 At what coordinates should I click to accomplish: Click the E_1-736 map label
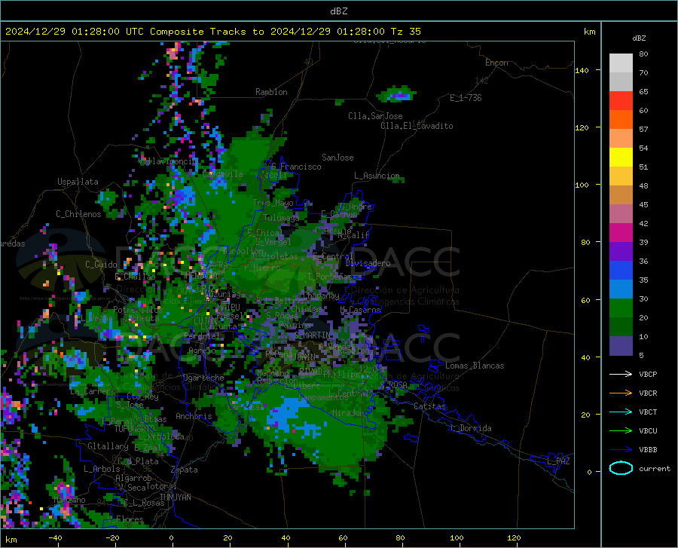point(466,98)
